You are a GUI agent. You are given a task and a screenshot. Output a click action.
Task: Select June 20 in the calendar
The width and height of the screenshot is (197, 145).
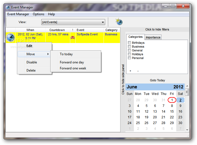pos(155,117)
